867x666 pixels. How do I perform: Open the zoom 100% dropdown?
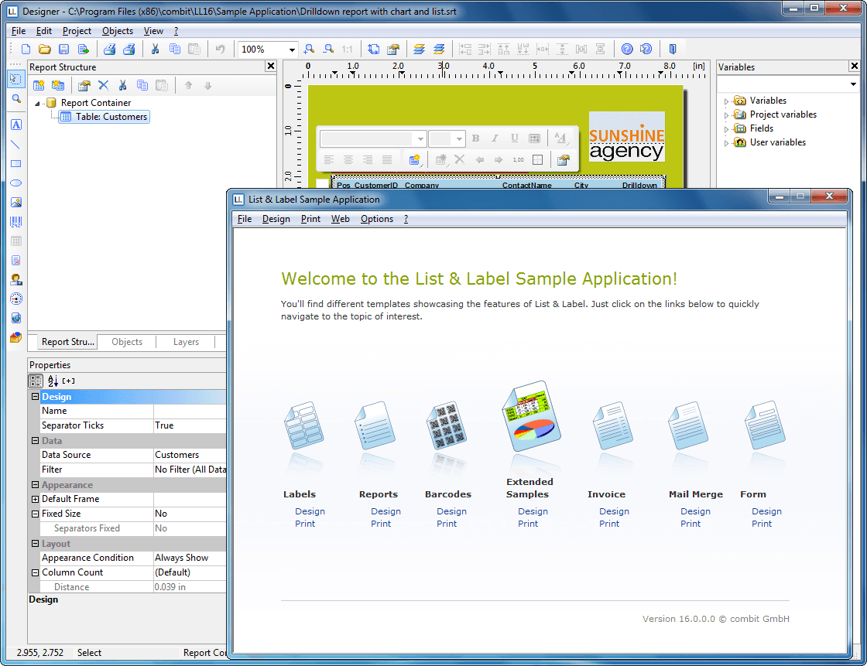pyautogui.click(x=291, y=50)
